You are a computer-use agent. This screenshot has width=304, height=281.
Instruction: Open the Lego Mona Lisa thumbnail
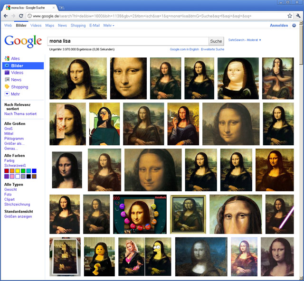99,257
